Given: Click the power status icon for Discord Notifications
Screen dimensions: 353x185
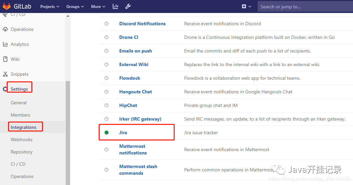Looking at the screenshot, I should [x=106, y=24].
